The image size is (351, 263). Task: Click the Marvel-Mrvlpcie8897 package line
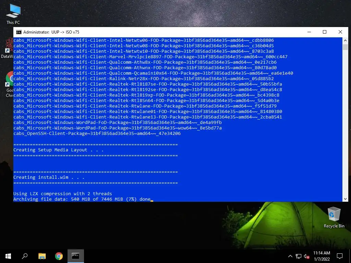150,57
